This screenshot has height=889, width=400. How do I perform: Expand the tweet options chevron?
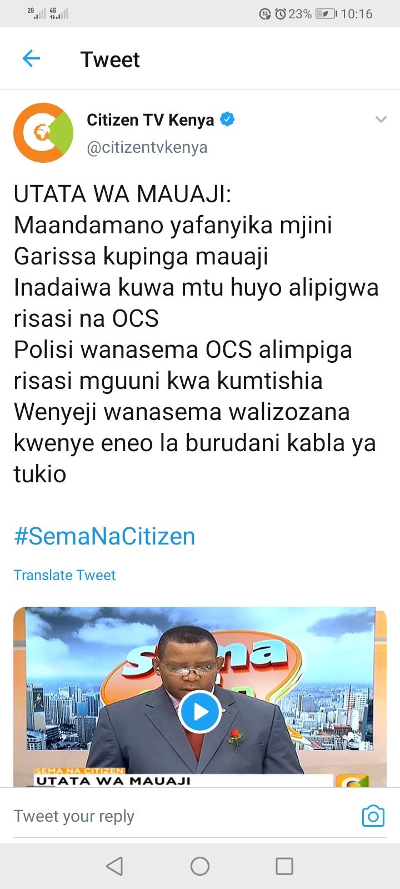pyautogui.click(x=381, y=119)
